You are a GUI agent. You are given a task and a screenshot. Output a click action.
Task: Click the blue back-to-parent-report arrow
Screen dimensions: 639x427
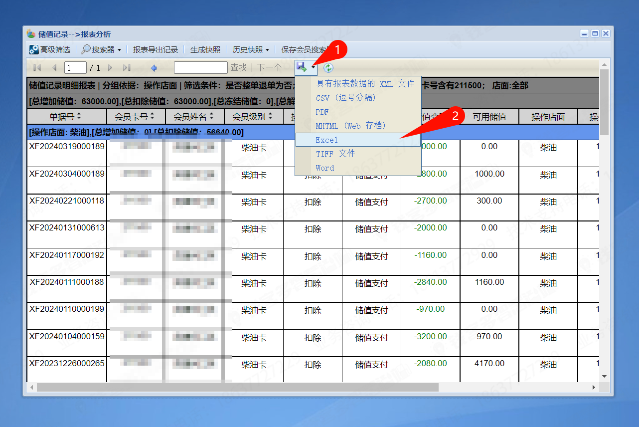click(x=154, y=68)
